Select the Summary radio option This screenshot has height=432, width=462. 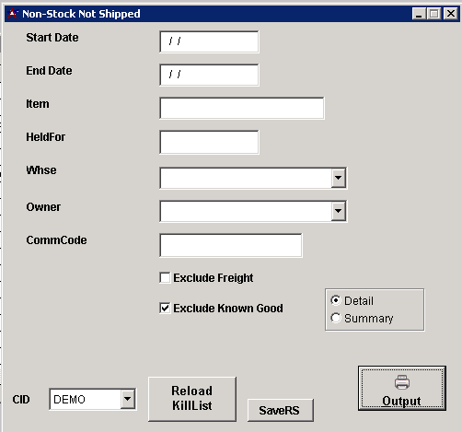336,318
